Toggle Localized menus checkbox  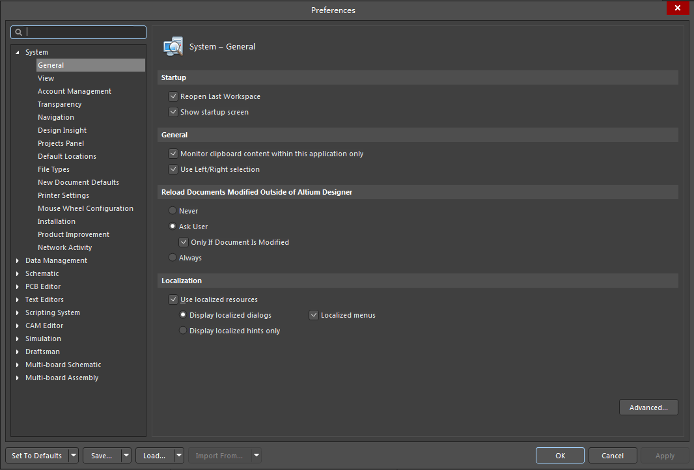coord(314,315)
